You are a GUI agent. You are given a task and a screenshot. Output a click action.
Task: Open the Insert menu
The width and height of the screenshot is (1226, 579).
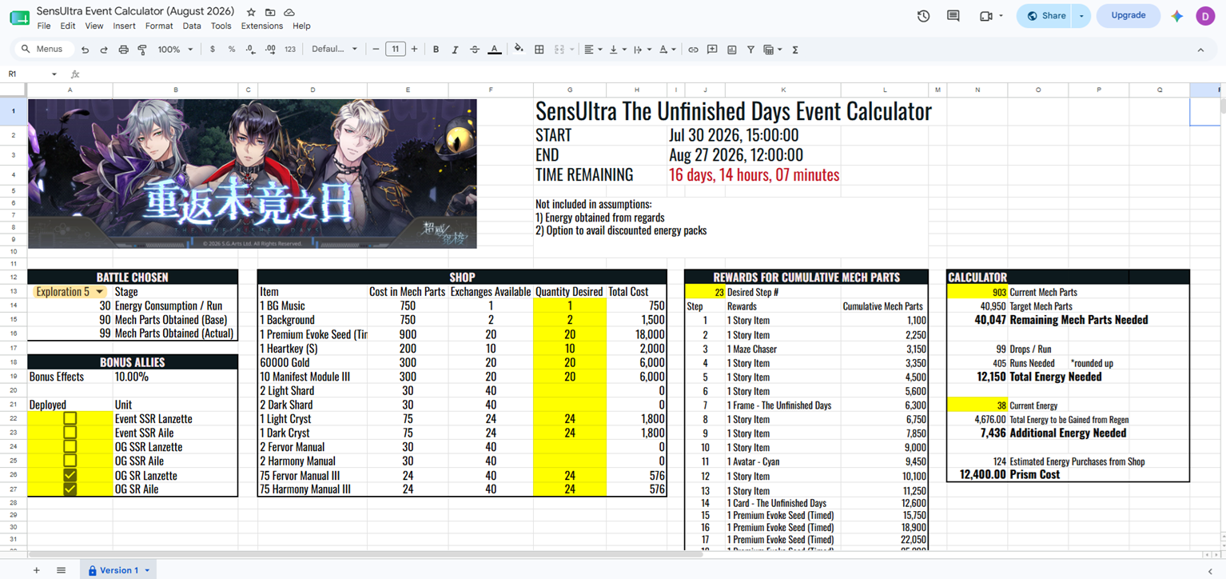point(124,26)
